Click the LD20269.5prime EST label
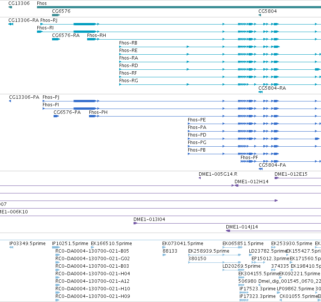This screenshot has width=321, height=302. pyautogui.click(x=241, y=266)
